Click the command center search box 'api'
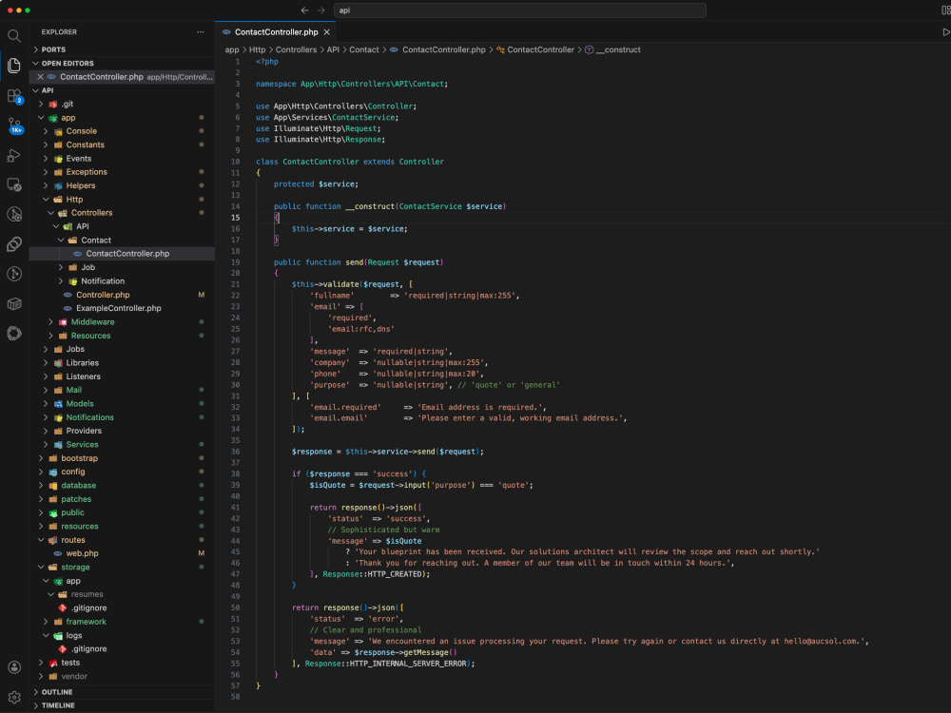The height and width of the screenshot is (713, 951). (520, 10)
